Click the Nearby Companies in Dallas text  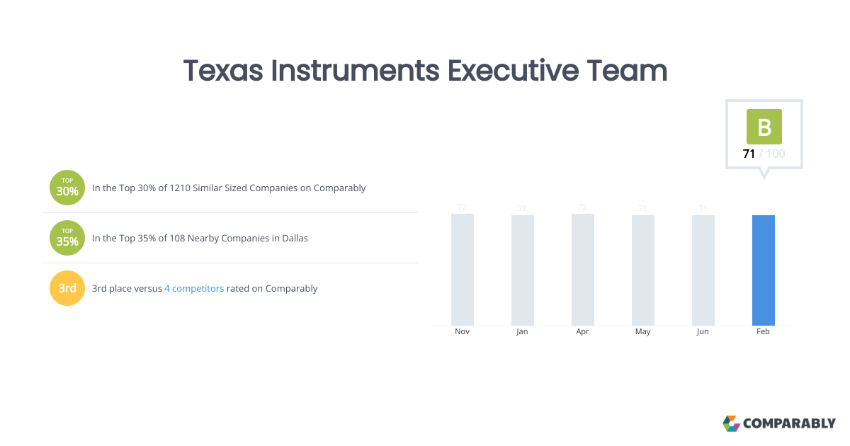(200, 239)
